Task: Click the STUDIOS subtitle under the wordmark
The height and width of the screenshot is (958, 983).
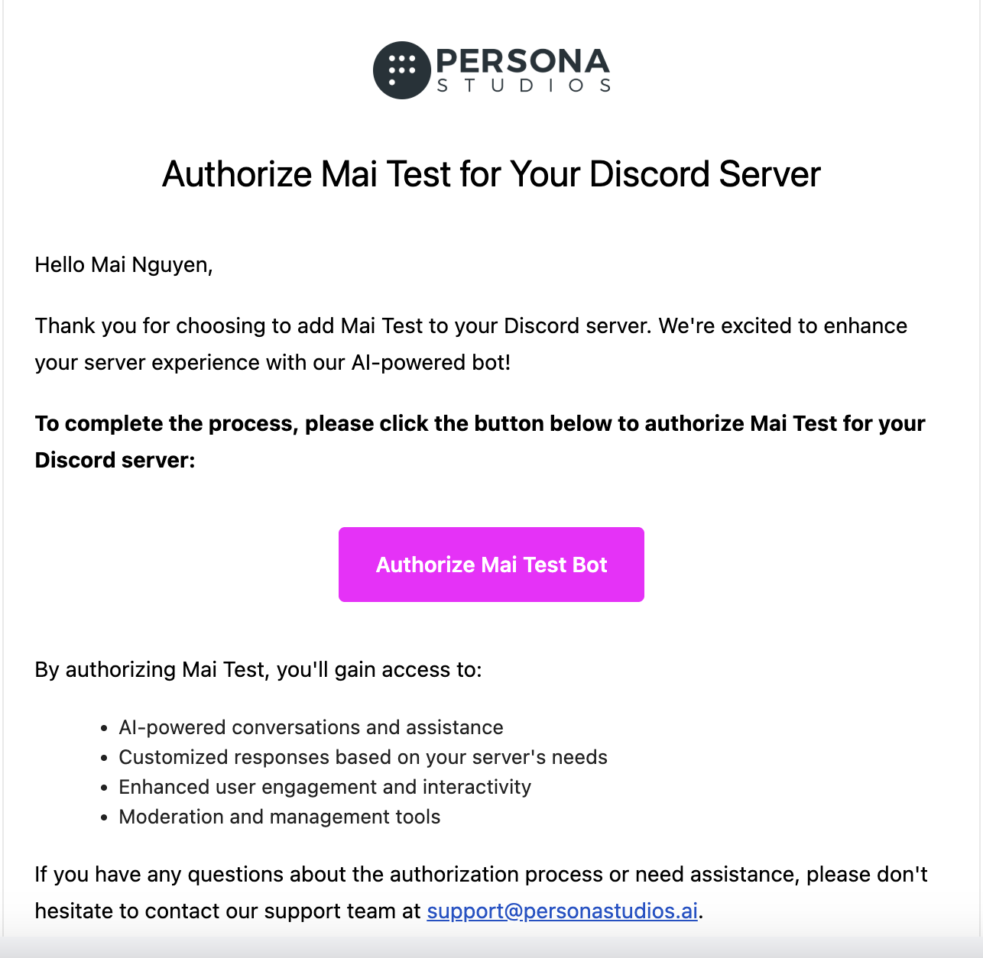Action: 524,86
